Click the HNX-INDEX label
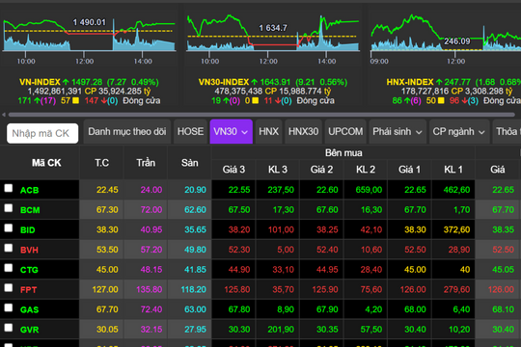Viewport: 521px width, 347px height. click(x=410, y=82)
